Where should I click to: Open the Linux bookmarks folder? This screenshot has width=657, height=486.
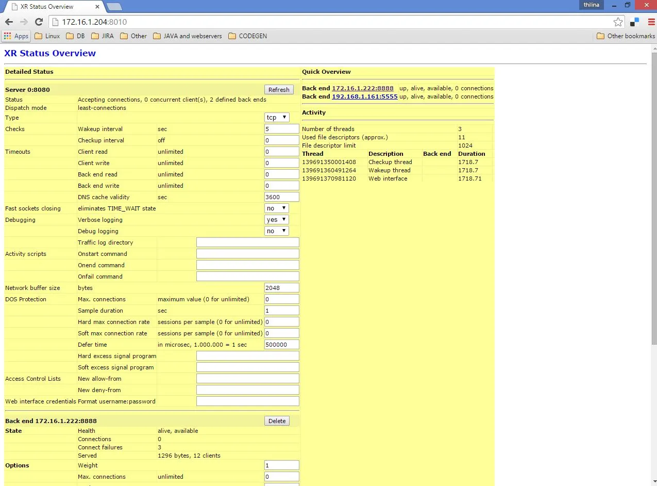(x=47, y=36)
